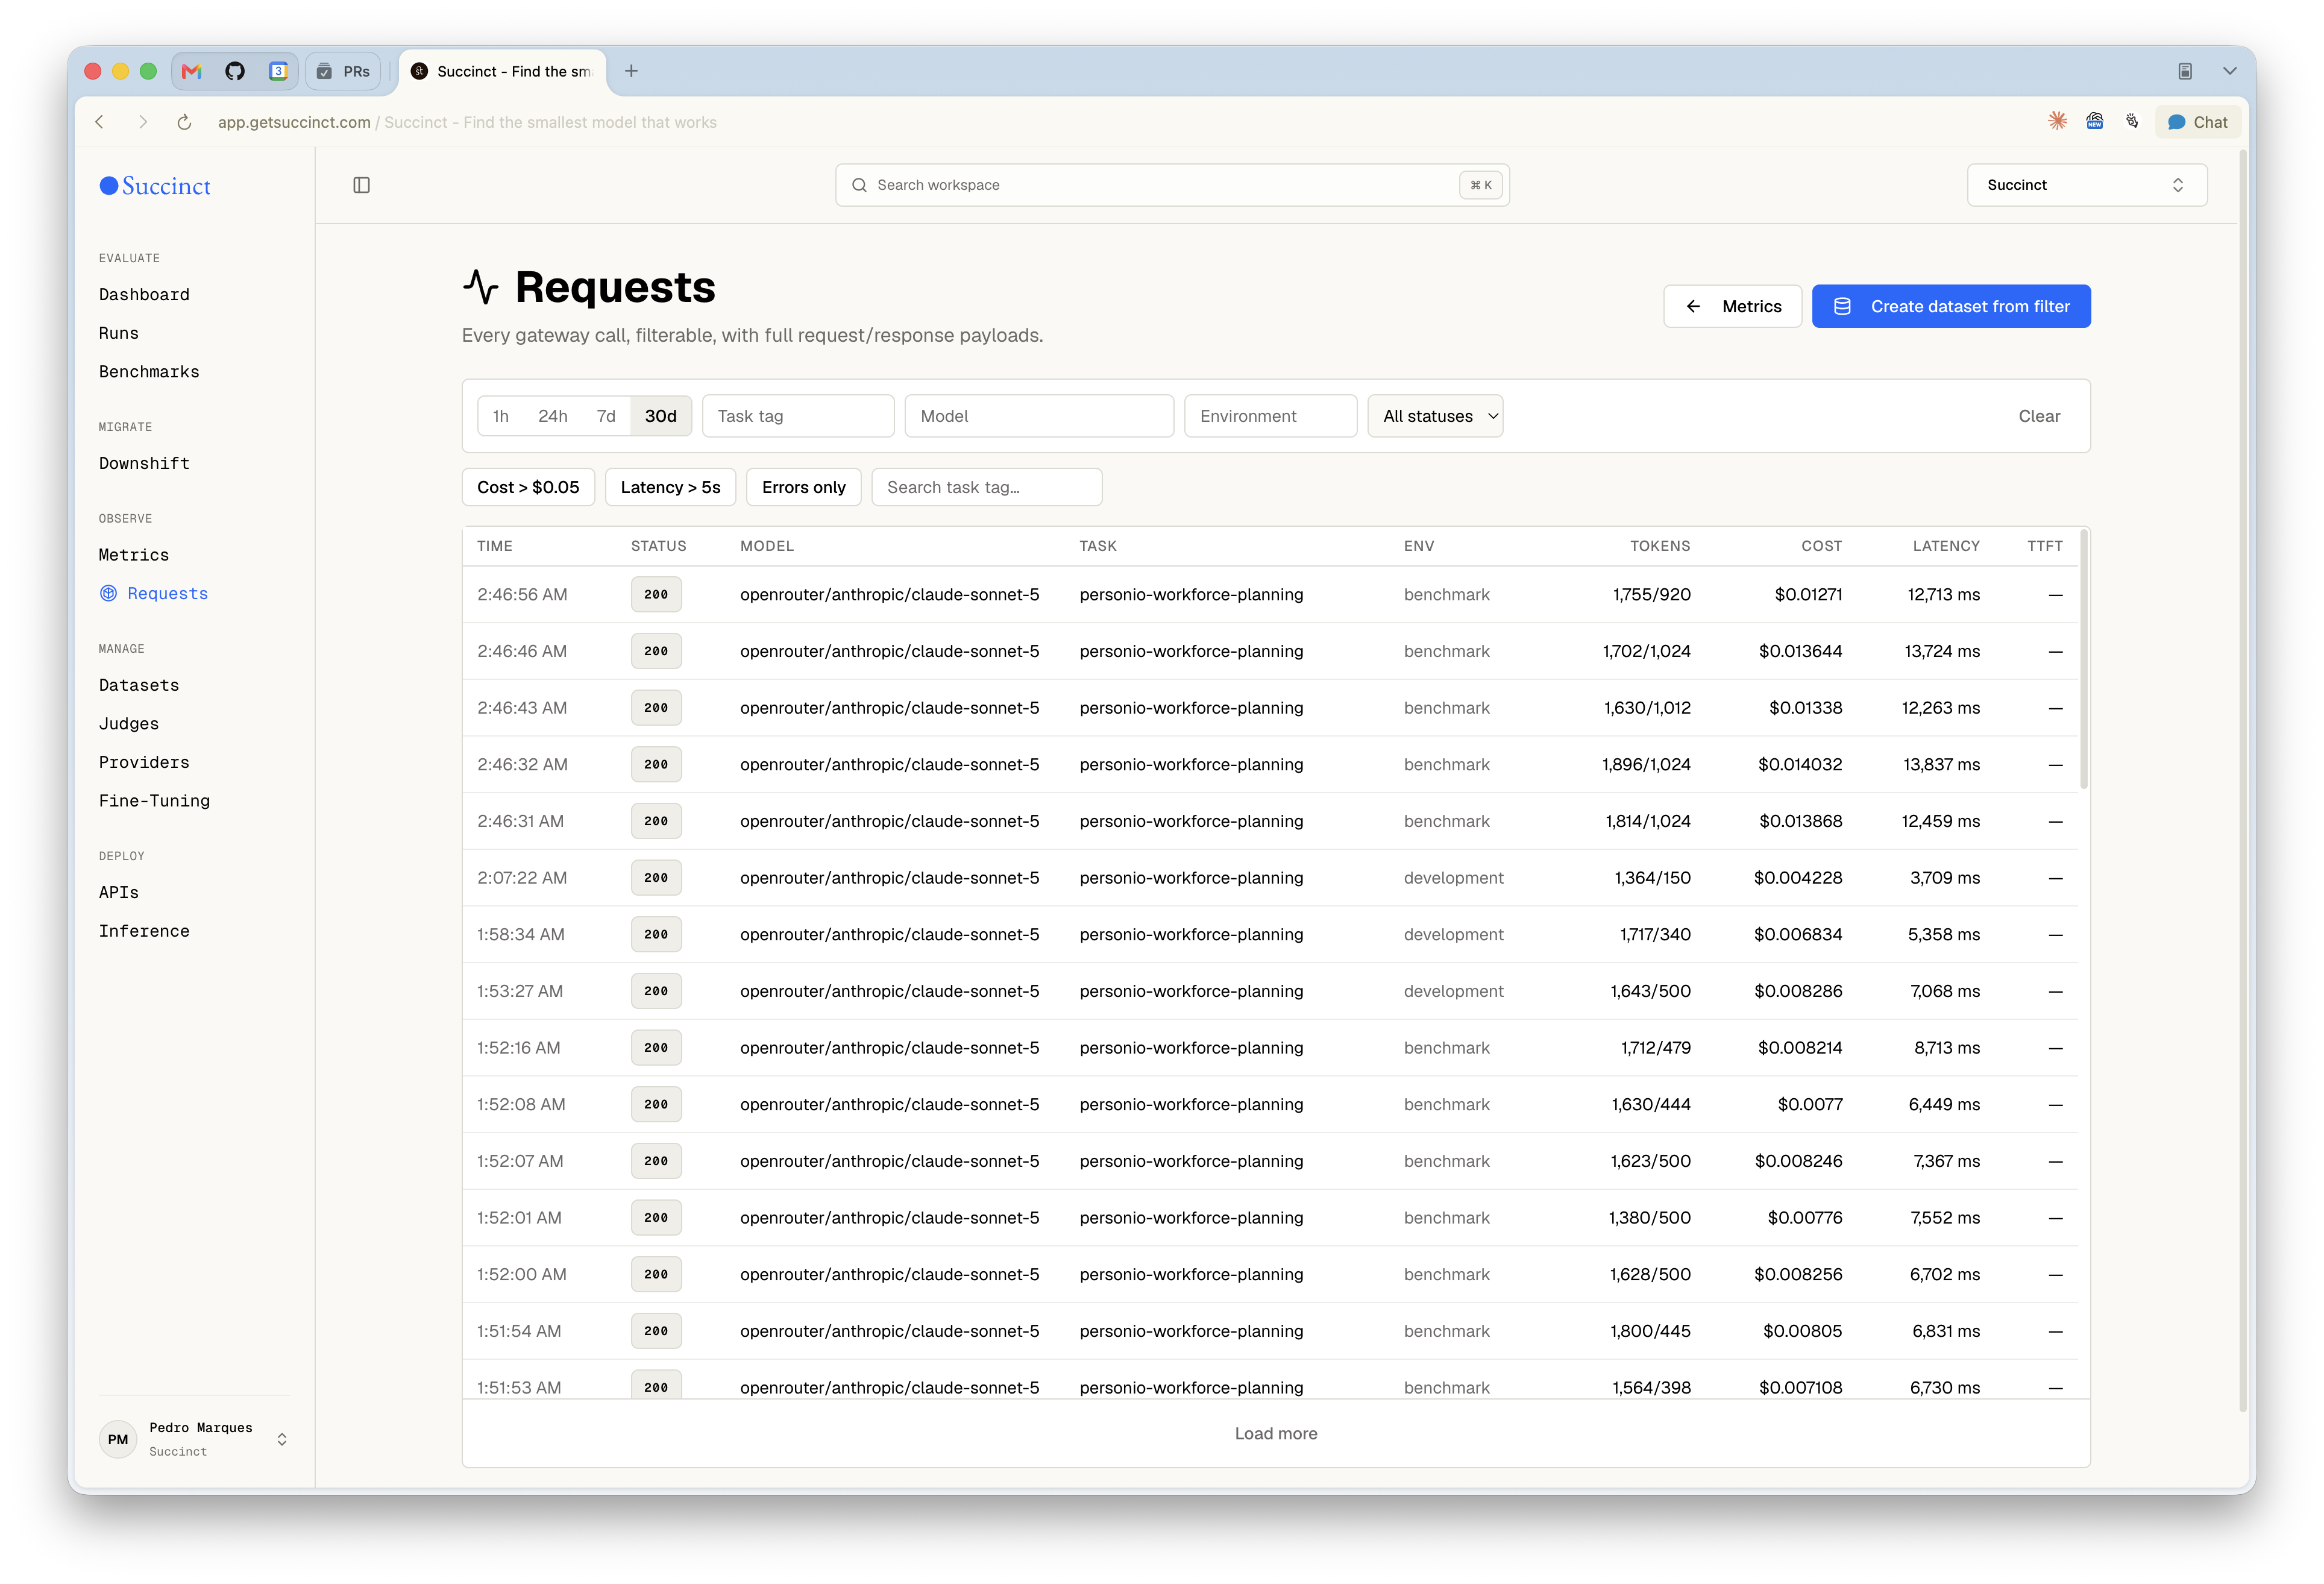The width and height of the screenshot is (2324, 1584).
Task: Open the Gmail pinned tab
Action: pyautogui.click(x=192, y=71)
